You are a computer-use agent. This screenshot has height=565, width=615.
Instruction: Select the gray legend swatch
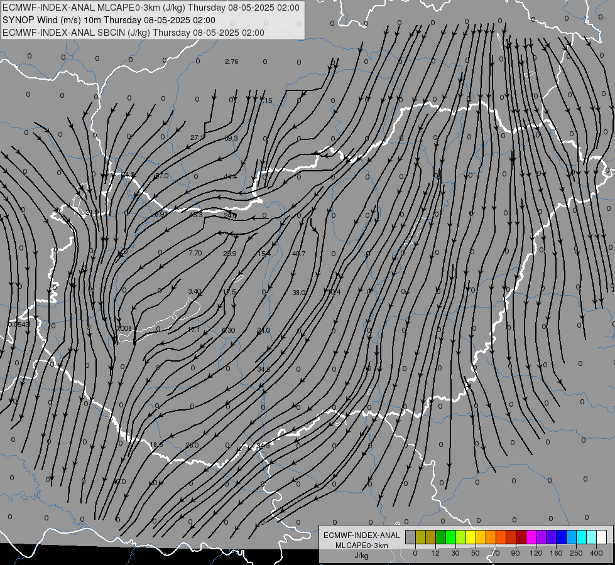click(411, 537)
